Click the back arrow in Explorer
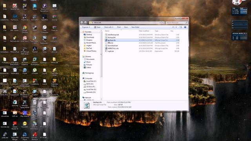251x141 pixels. click(x=82, y=23)
